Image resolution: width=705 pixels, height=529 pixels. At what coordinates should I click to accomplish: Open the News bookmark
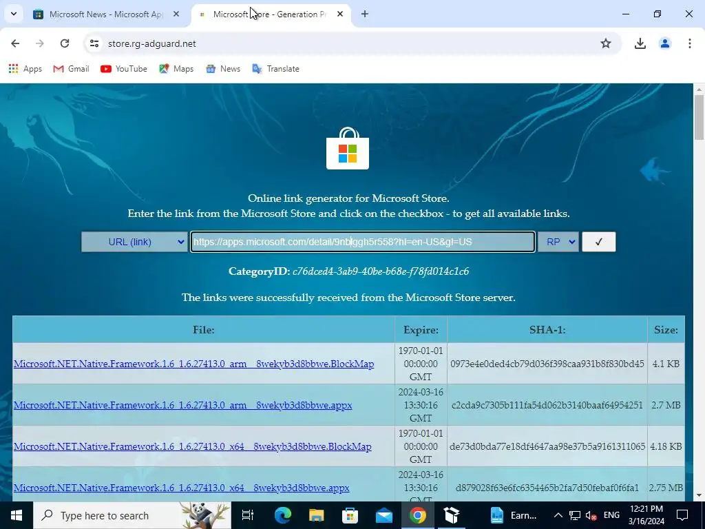click(x=223, y=69)
